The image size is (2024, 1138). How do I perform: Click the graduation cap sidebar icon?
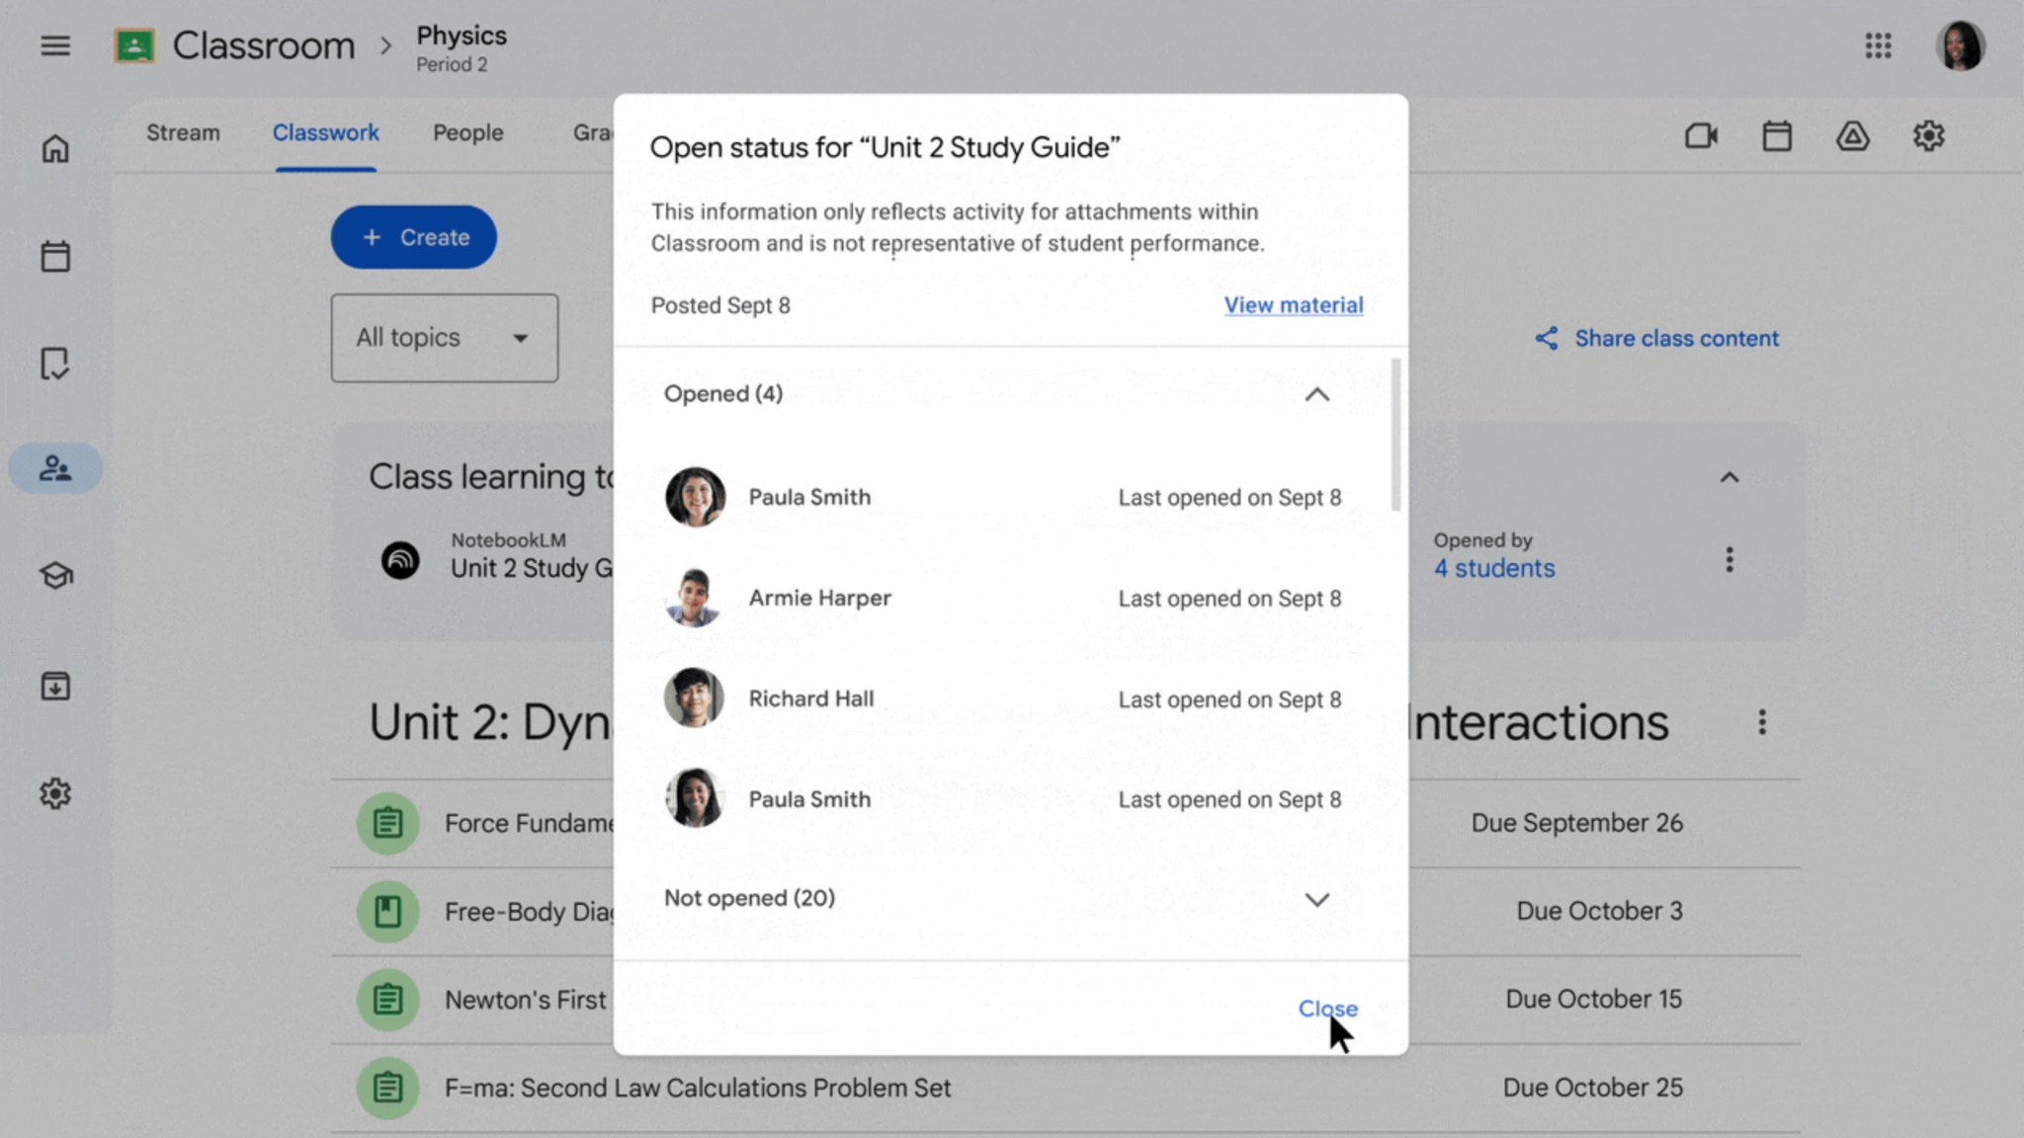pos(55,575)
